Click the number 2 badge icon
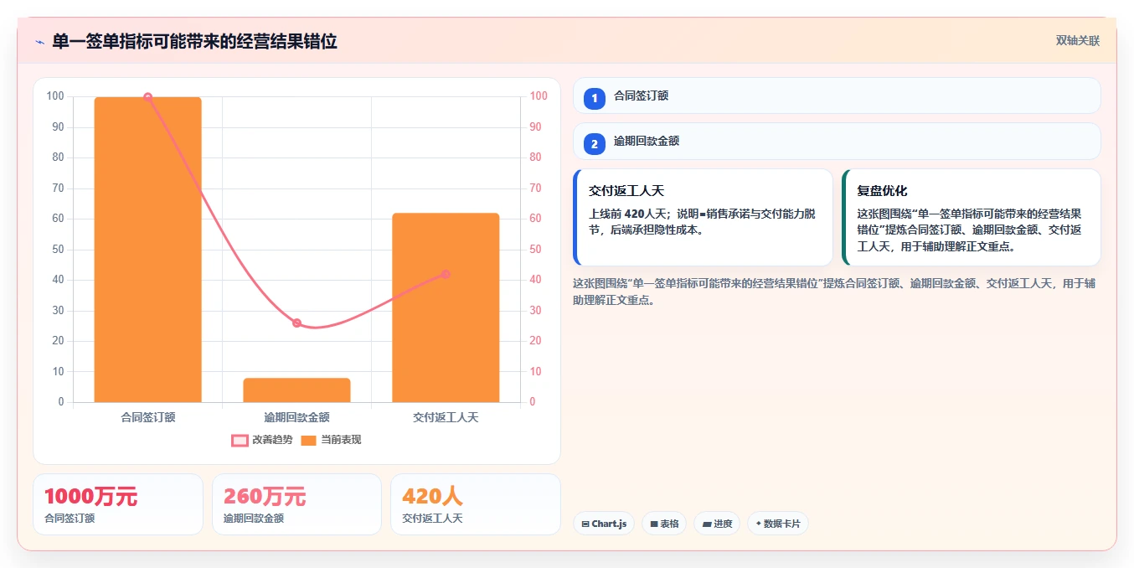The width and height of the screenshot is (1134, 568). point(595,144)
